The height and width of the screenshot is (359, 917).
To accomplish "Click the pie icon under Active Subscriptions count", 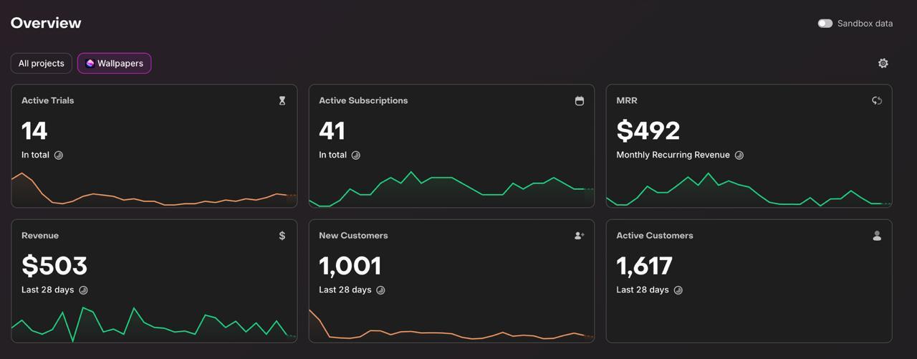I will click(356, 155).
